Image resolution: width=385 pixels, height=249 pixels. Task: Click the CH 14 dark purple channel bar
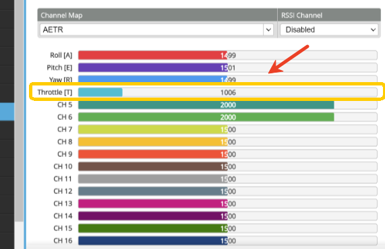click(228, 216)
